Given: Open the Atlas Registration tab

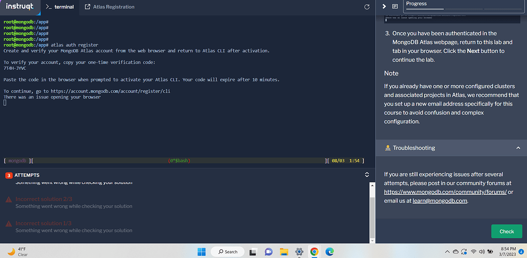Looking at the screenshot, I should [x=110, y=7].
